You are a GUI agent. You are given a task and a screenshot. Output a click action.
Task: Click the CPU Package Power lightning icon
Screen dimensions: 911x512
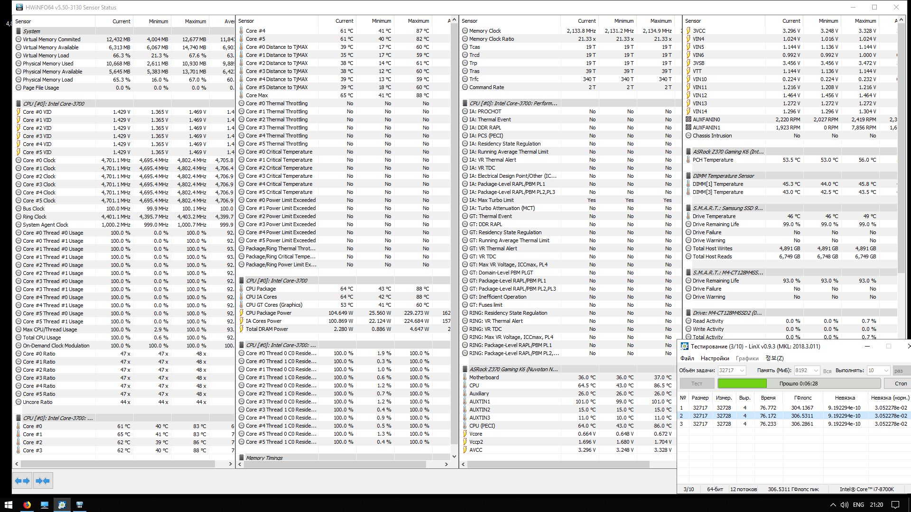click(x=242, y=313)
